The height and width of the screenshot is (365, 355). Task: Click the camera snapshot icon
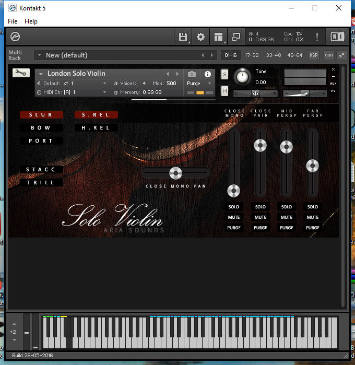pos(192,74)
